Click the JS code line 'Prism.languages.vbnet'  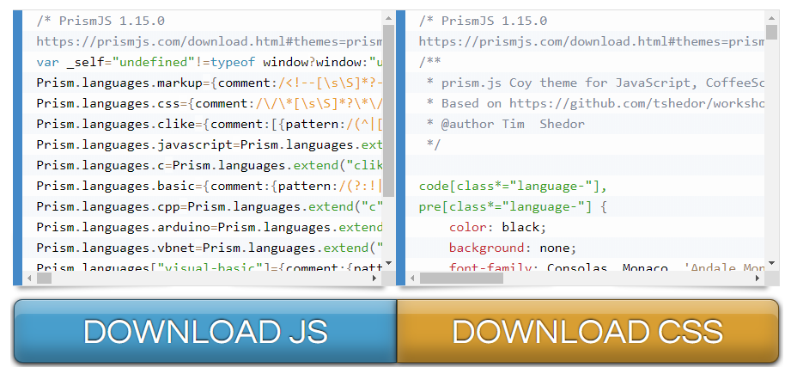tap(210, 248)
